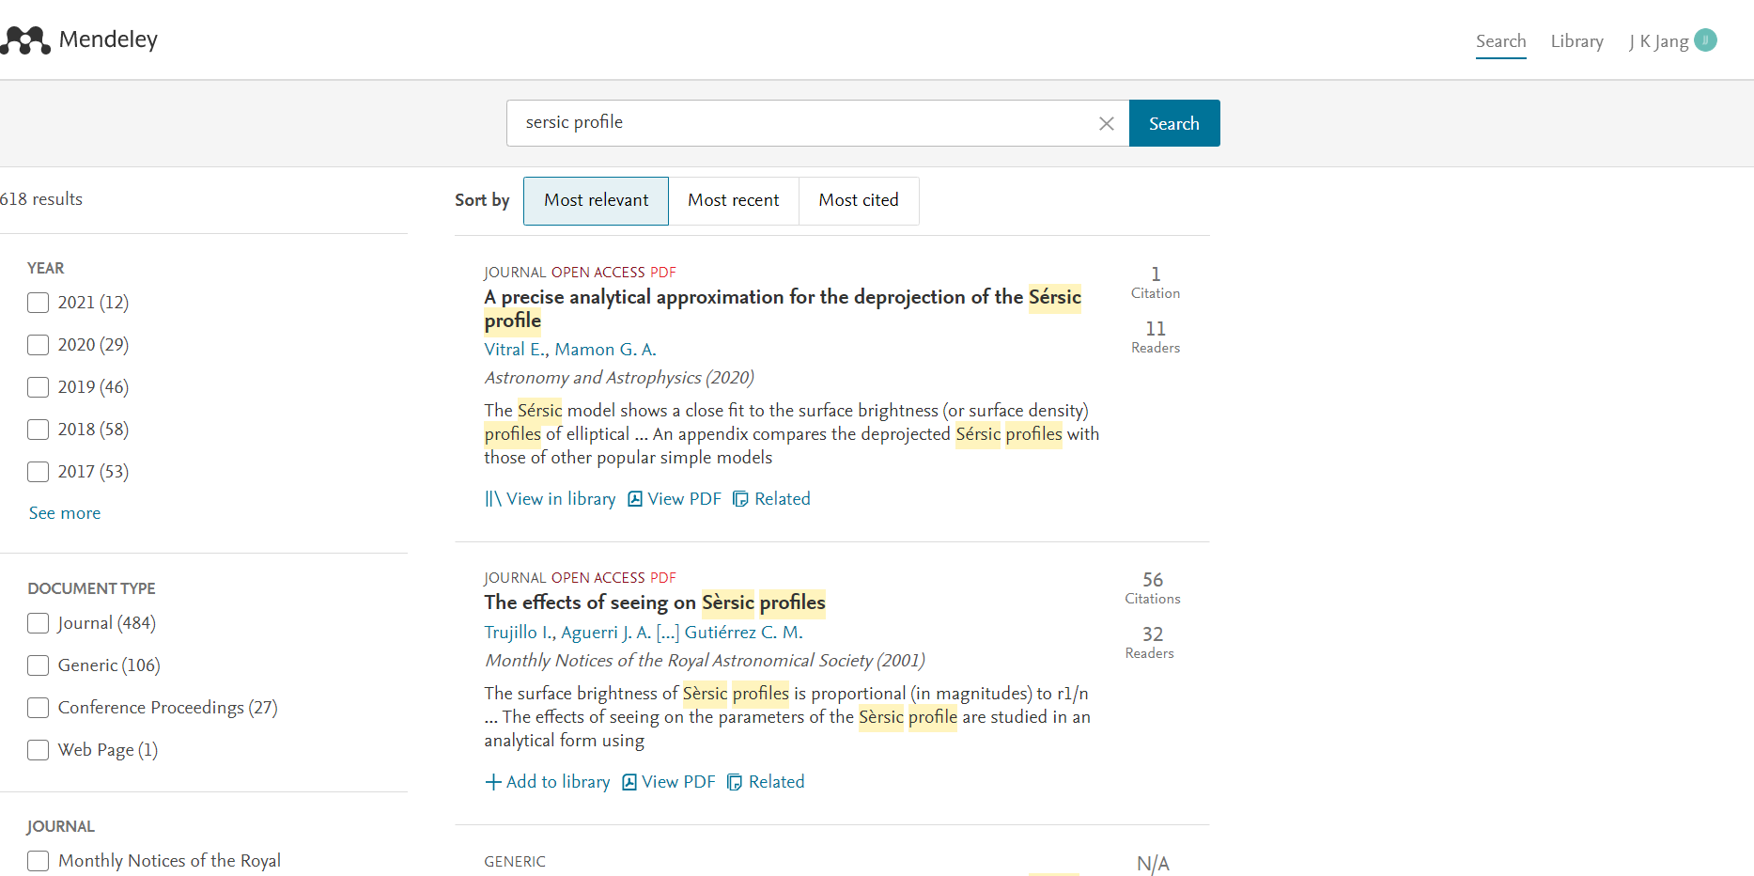Sort results by Most recent
The width and height of the screenshot is (1754, 876).
click(x=733, y=200)
